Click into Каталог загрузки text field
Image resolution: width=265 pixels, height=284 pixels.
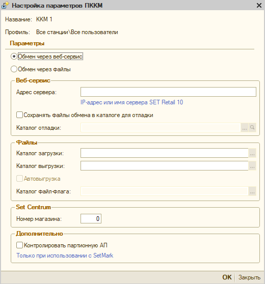click(165, 153)
